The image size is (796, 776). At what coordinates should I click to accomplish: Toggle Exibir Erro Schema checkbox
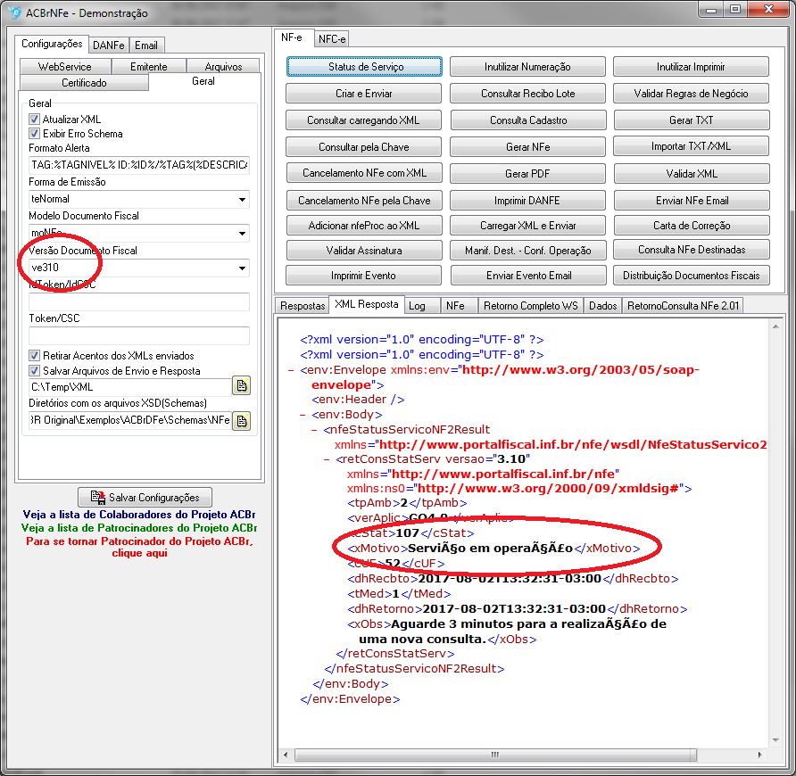pyautogui.click(x=34, y=134)
